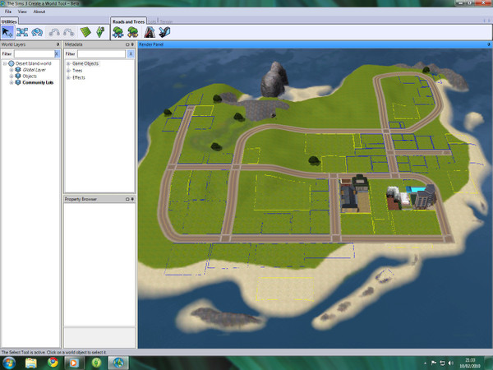Clear the Metadata filter with X button

click(x=131, y=53)
